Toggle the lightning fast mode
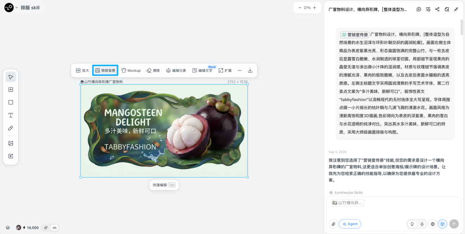This screenshot has width=465, height=234. pos(422,224)
